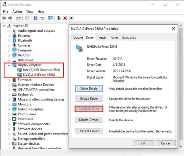Screen dimensions: 184x156
Task: Click the Bluetooth icon in the tree
Action: [14, 40]
